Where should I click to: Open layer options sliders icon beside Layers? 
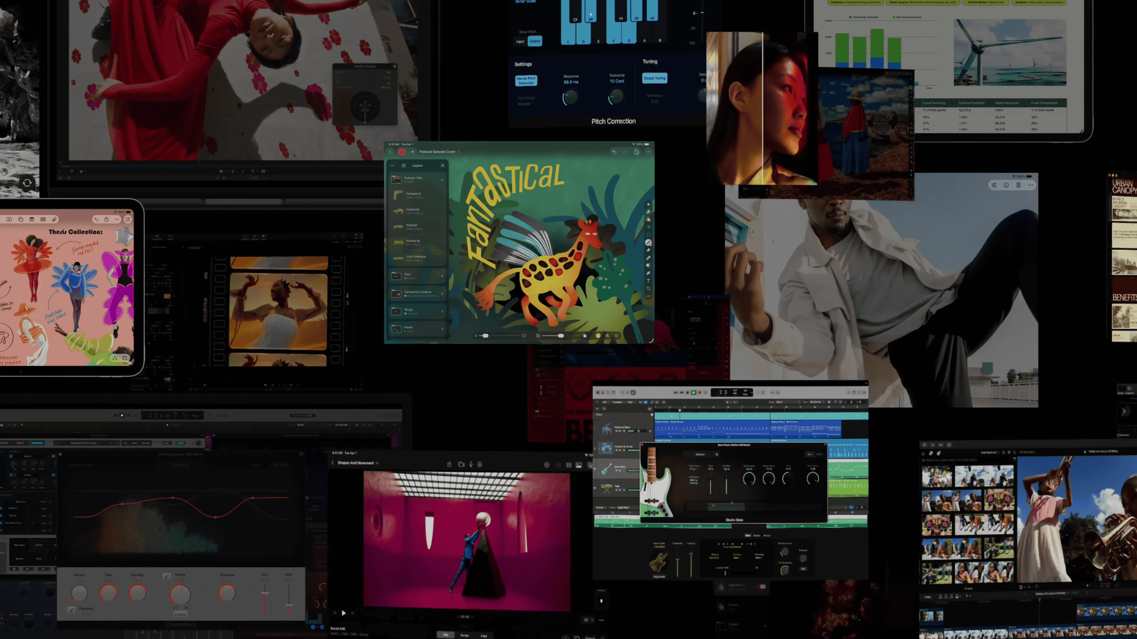403,165
